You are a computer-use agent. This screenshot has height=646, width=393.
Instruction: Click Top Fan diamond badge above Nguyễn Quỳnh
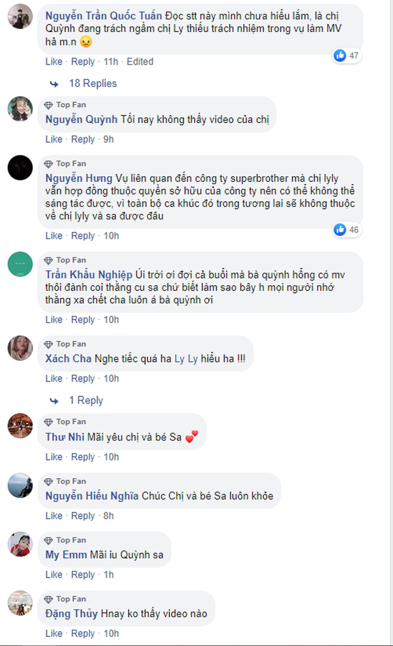[x=48, y=105]
